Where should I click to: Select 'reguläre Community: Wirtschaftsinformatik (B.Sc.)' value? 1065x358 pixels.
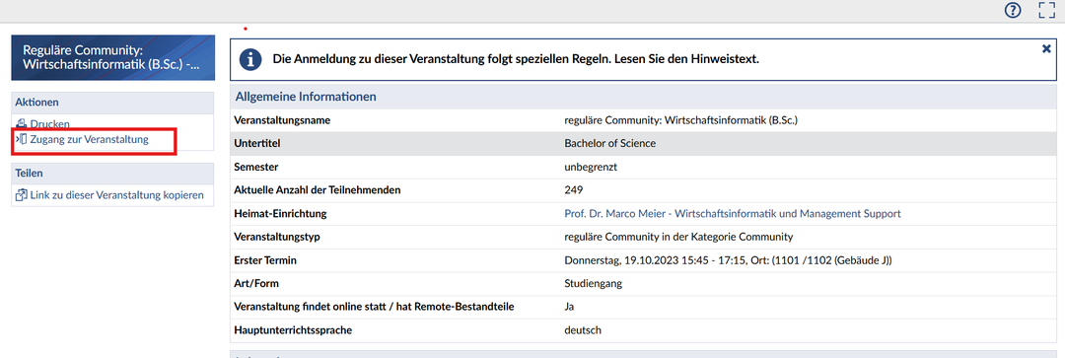tap(680, 120)
